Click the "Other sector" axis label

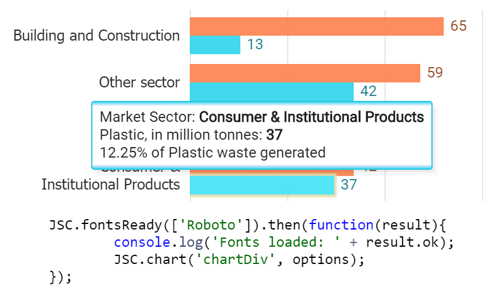(x=139, y=82)
